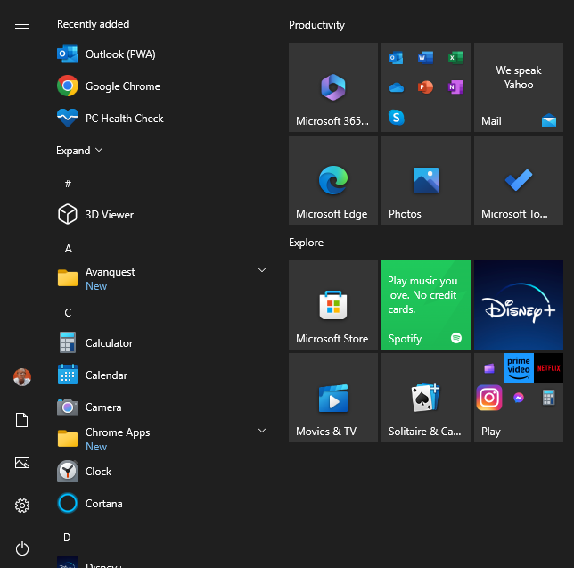Click Expand under Recently added
Image resolution: width=574 pixels, height=568 pixels.
79,151
